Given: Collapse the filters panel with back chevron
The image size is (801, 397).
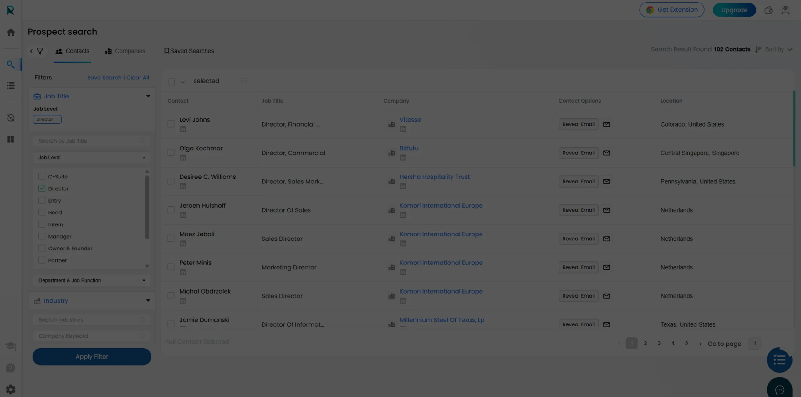Looking at the screenshot, I should click(x=31, y=51).
